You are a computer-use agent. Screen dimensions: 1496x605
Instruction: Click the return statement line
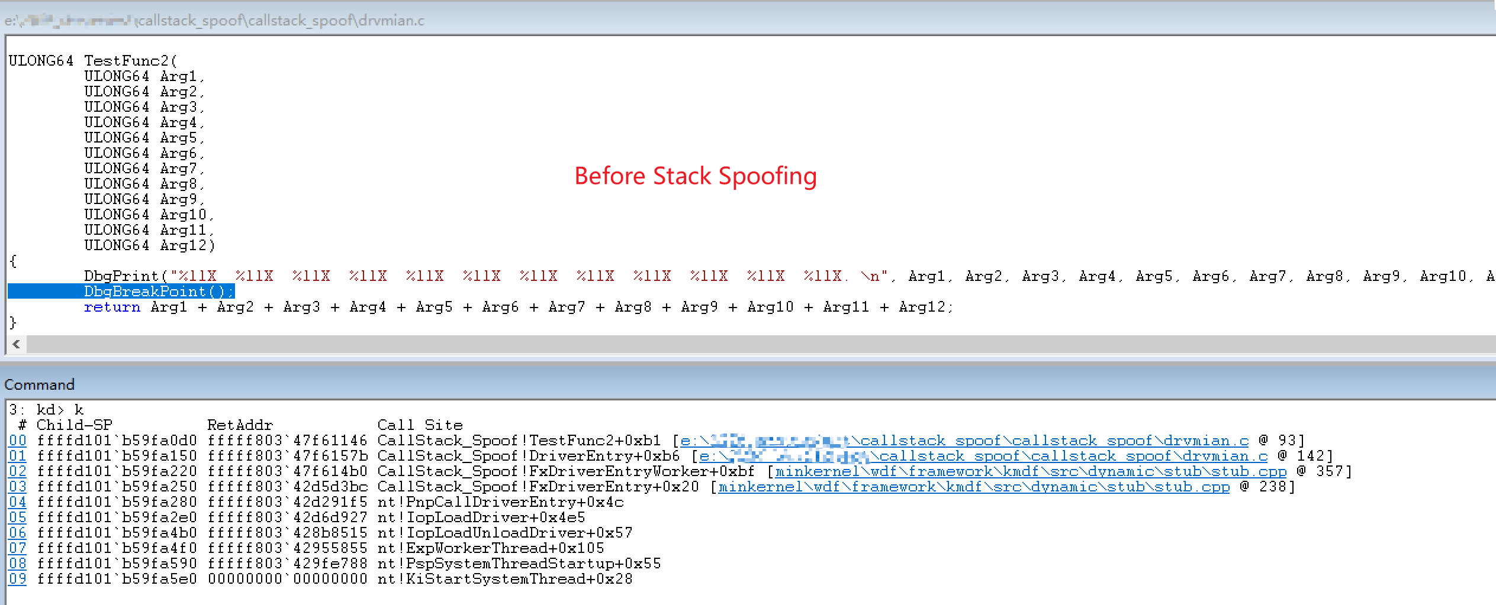(519, 307)
